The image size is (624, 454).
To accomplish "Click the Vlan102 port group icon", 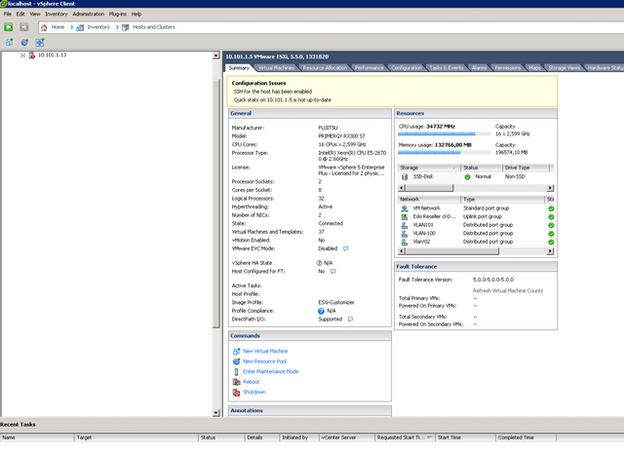I will click(x=405, y=242).
